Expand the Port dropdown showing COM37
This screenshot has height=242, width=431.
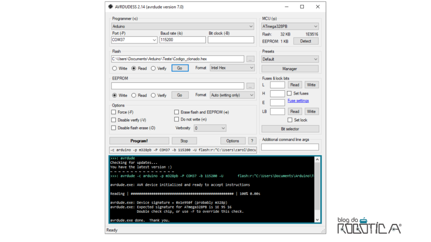[134, 40]
